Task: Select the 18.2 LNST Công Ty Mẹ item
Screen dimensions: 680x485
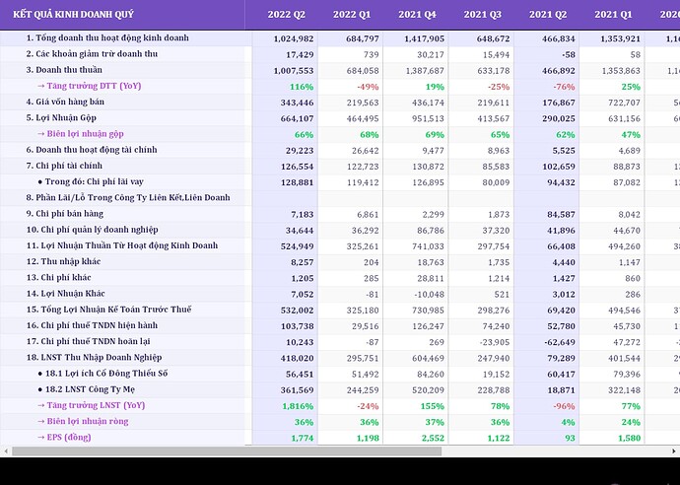Action: (92, 388)
